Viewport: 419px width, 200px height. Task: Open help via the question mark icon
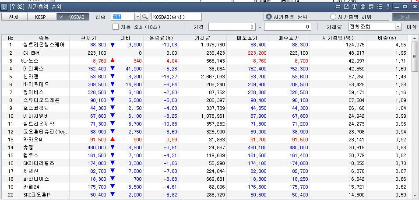[x=387, y=7]
